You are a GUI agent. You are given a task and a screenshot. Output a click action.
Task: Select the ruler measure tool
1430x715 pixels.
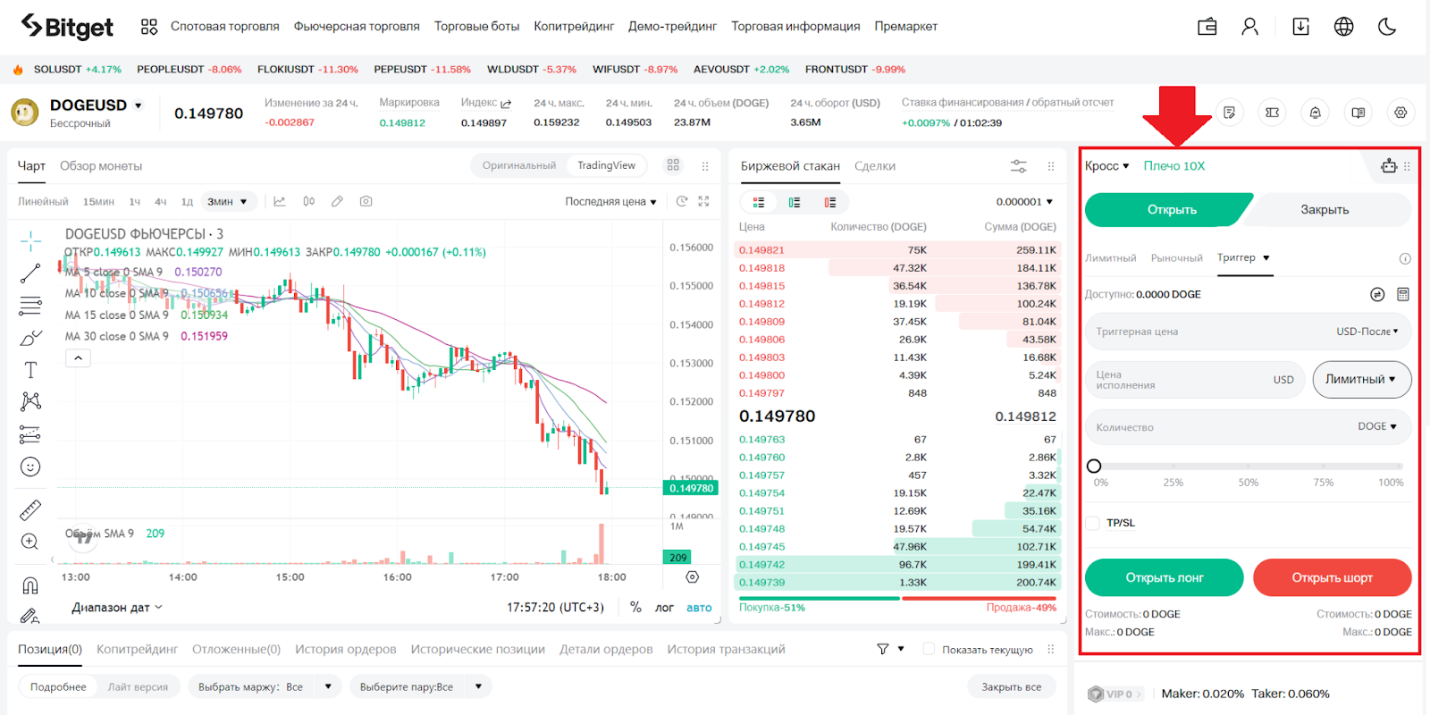click(30, 509)
